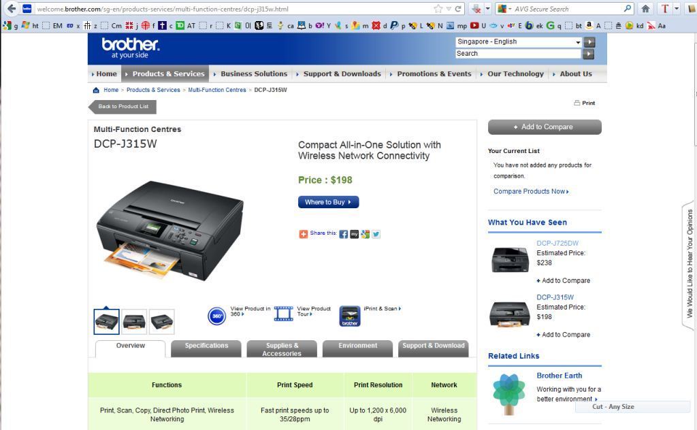Share this page on Facebook
The width and height of the screenshot is (697, 430).
[343, 234]
